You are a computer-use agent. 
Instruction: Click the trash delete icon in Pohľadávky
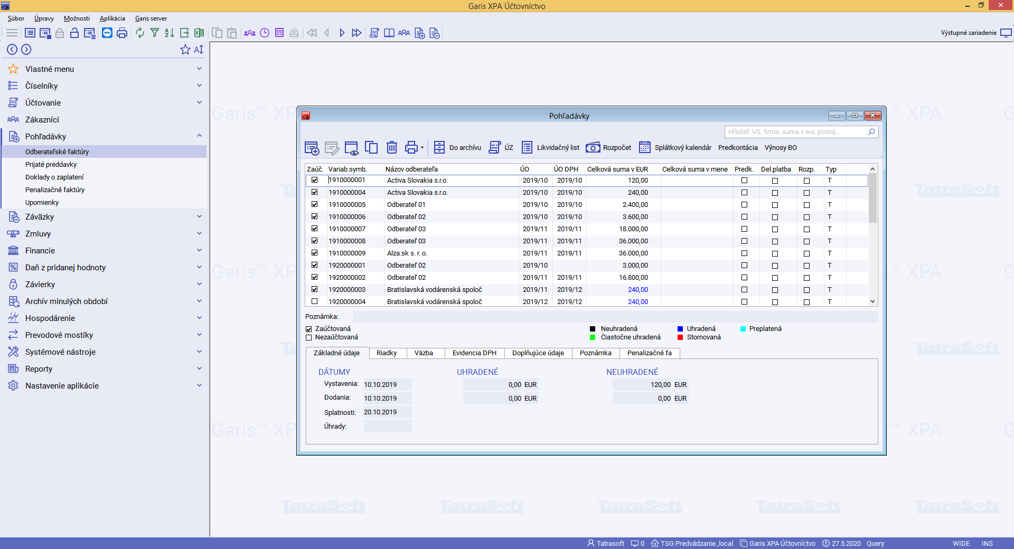click(391, 148)
